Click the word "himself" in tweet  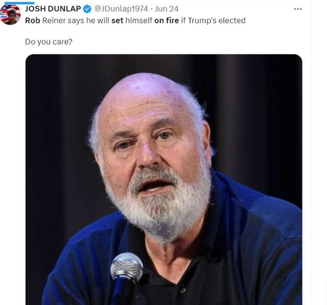coord(139,20)
